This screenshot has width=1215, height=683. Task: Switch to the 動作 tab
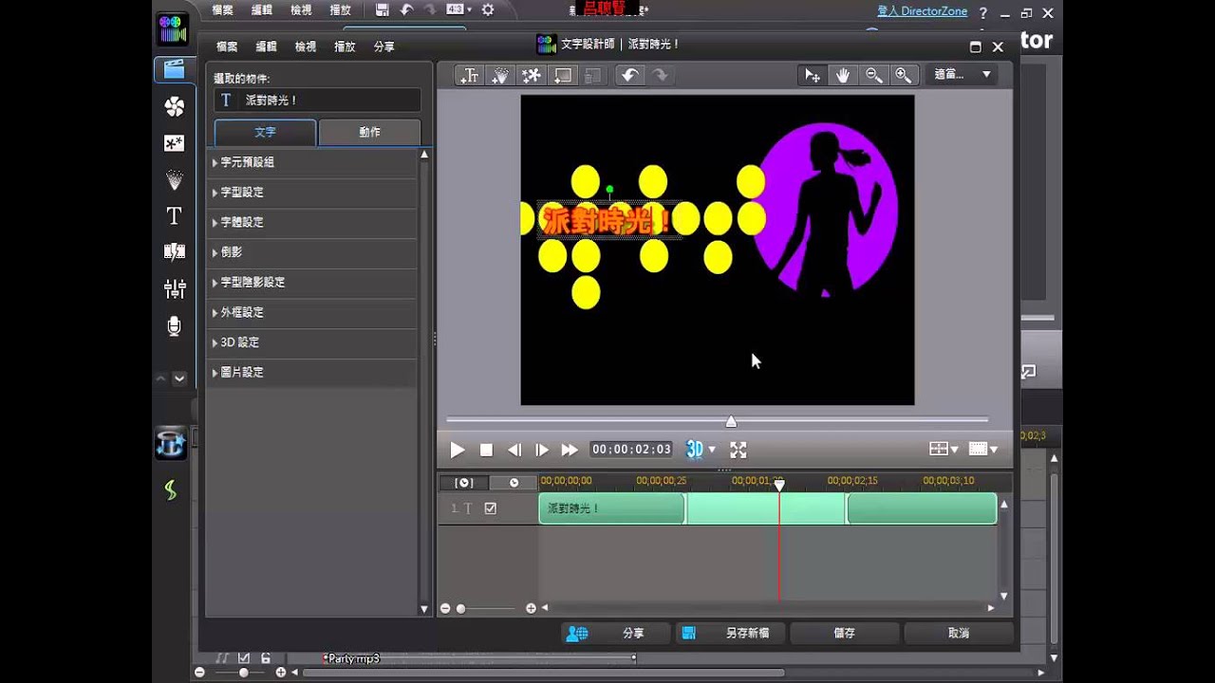pos(369,132)
